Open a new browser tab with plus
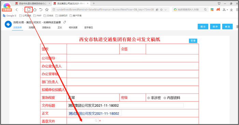 coord(94,3)
